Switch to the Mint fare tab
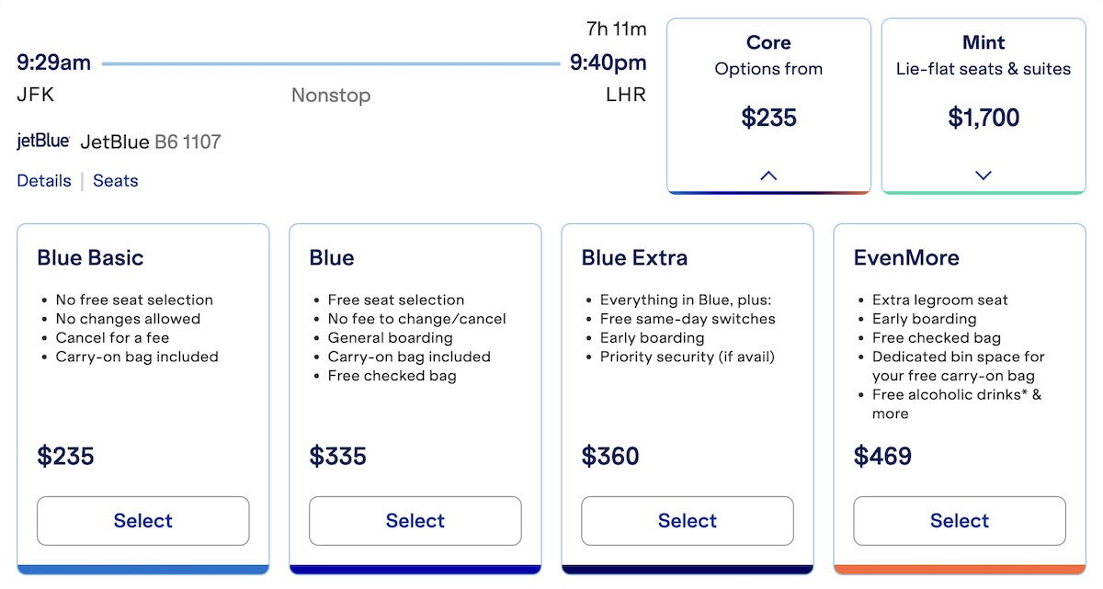The image size is (1103, 589). click(983, 55)
